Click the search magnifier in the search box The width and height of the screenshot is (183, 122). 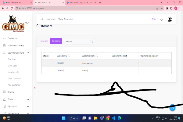pyautogui.click(x=91, y=41)
